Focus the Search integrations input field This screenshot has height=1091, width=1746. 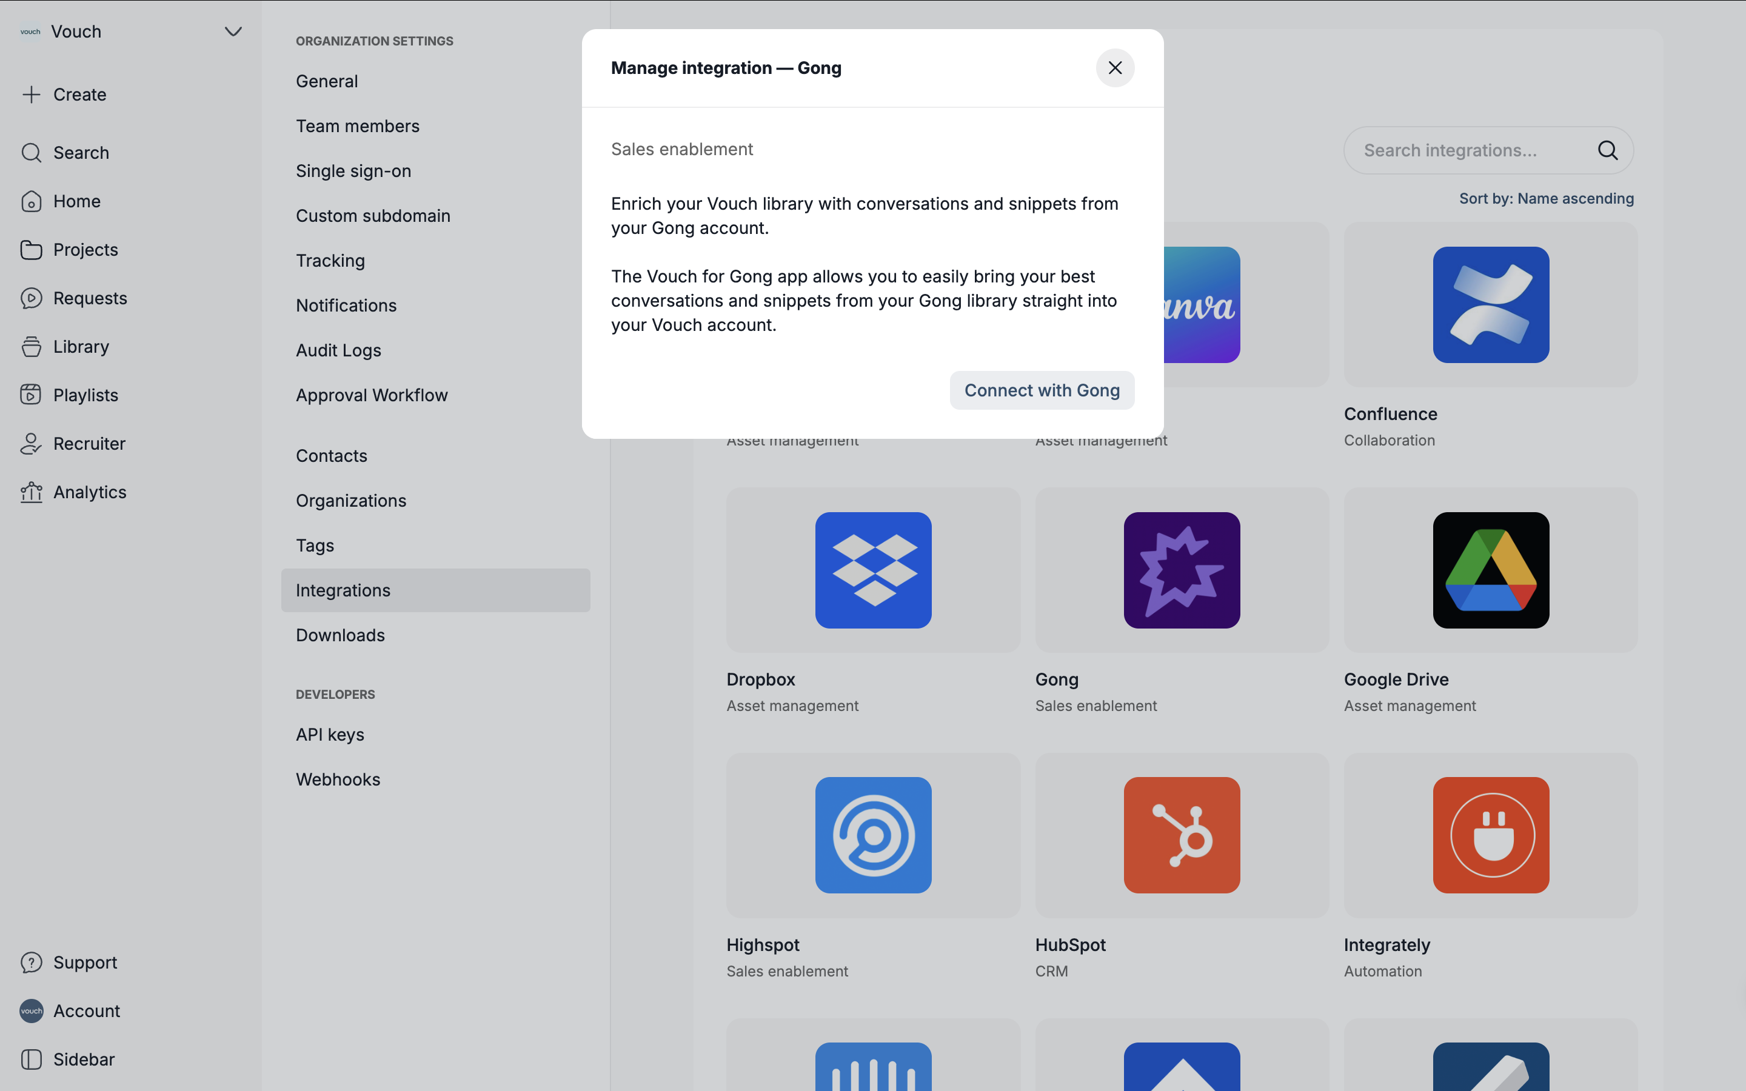tap(1465, 150)
